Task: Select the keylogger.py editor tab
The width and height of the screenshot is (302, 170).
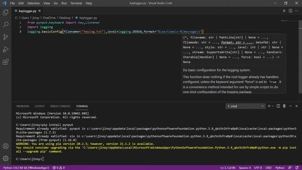Action: [27, 11]
